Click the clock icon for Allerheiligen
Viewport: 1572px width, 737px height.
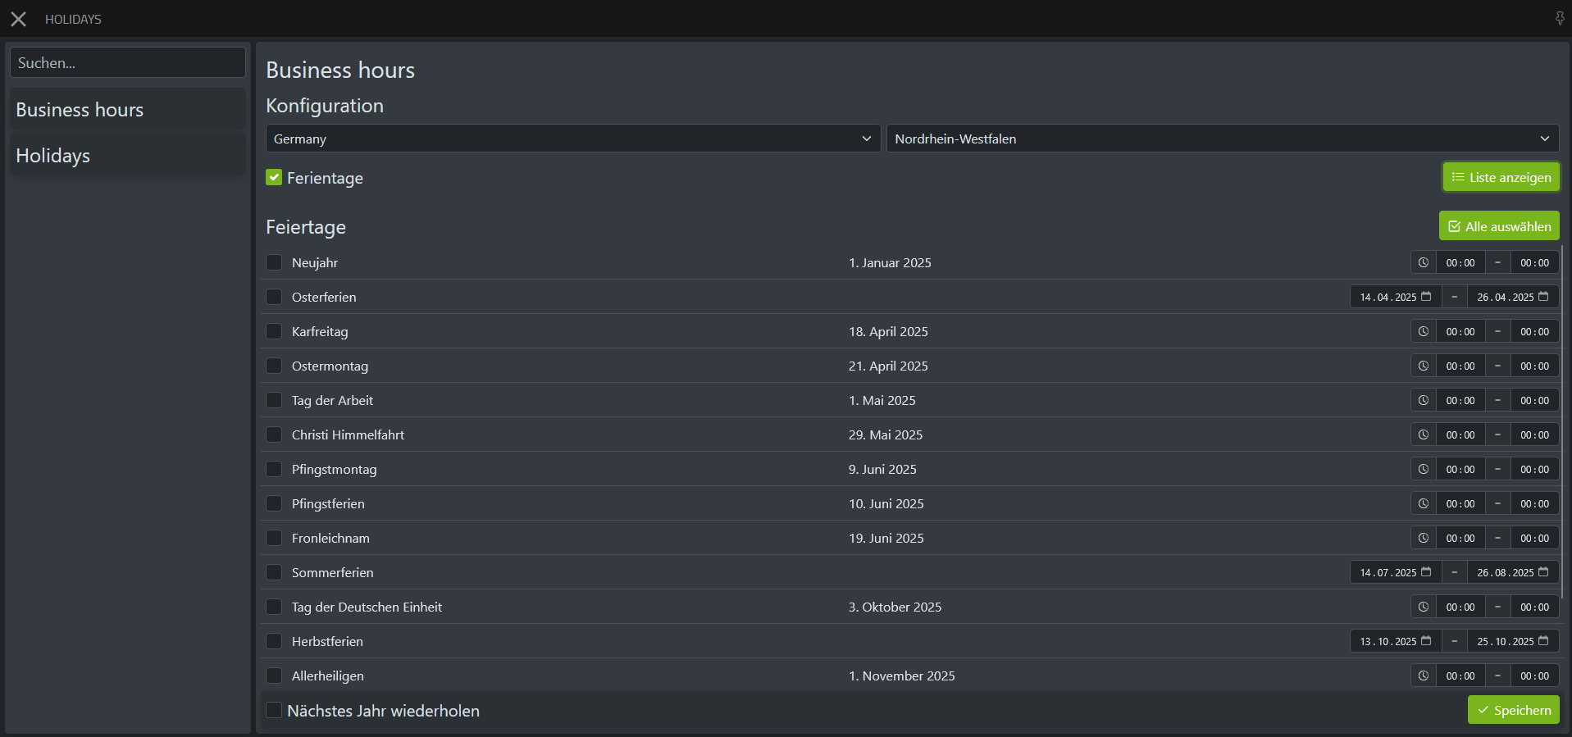(1423, 676)
